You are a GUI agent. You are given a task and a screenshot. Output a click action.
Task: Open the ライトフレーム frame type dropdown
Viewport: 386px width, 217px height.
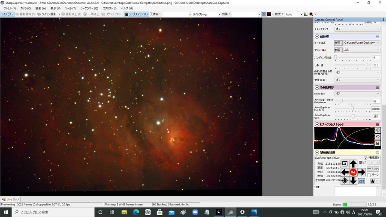point(206,14)
